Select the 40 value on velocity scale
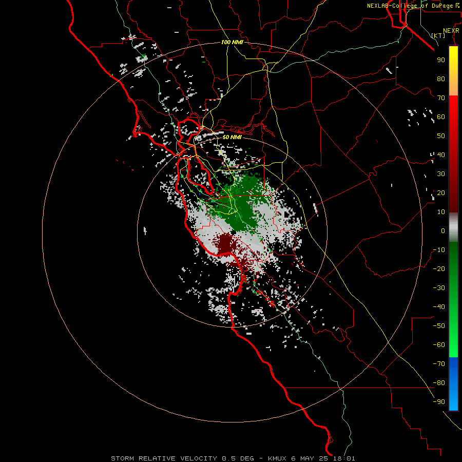Image resolution: width=462 pixels, height=462 pixels. [441, 155]
